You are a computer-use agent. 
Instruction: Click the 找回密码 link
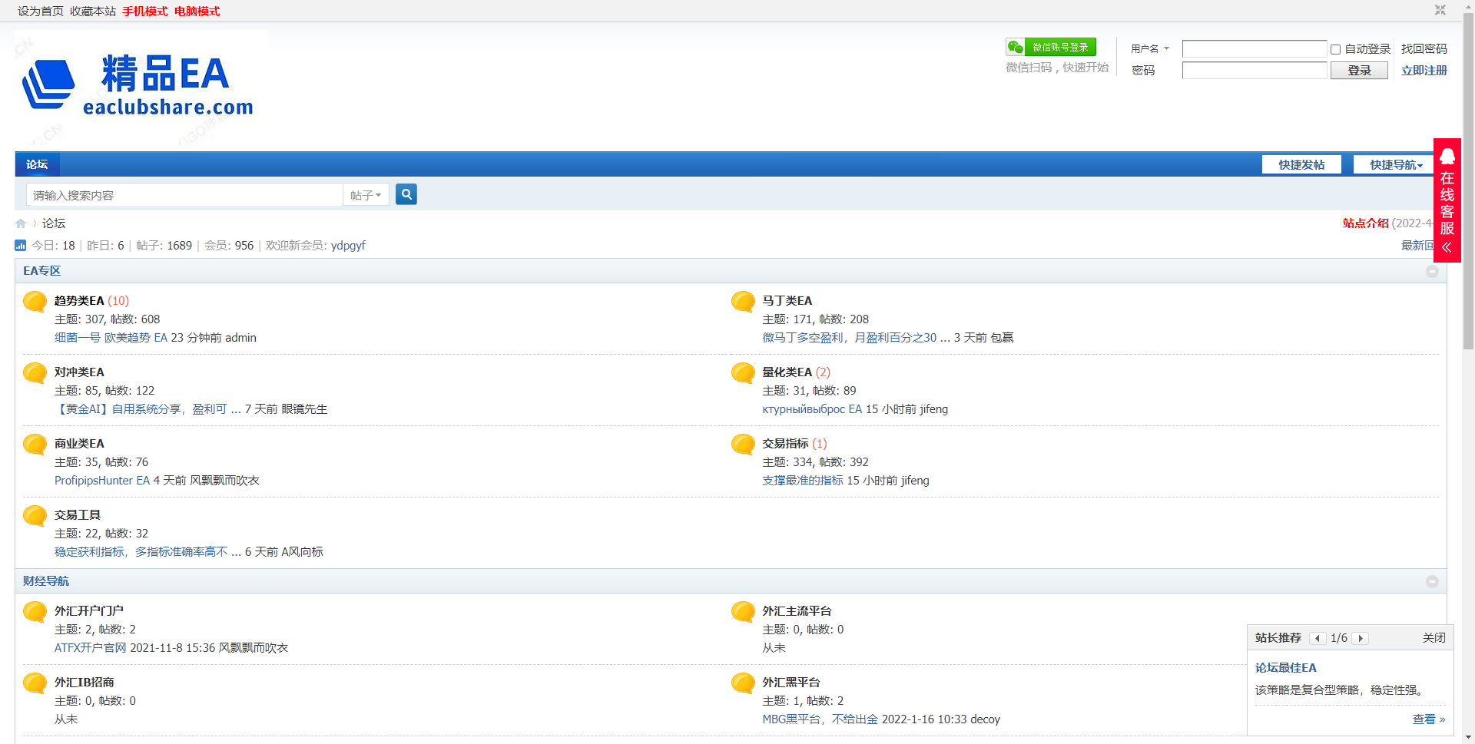1424,48
